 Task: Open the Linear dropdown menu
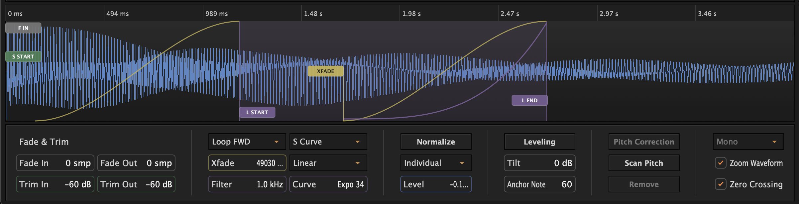328,163
